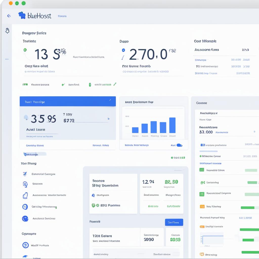
Task: Click the green status icon beside 13
Action: coord(25,50)
